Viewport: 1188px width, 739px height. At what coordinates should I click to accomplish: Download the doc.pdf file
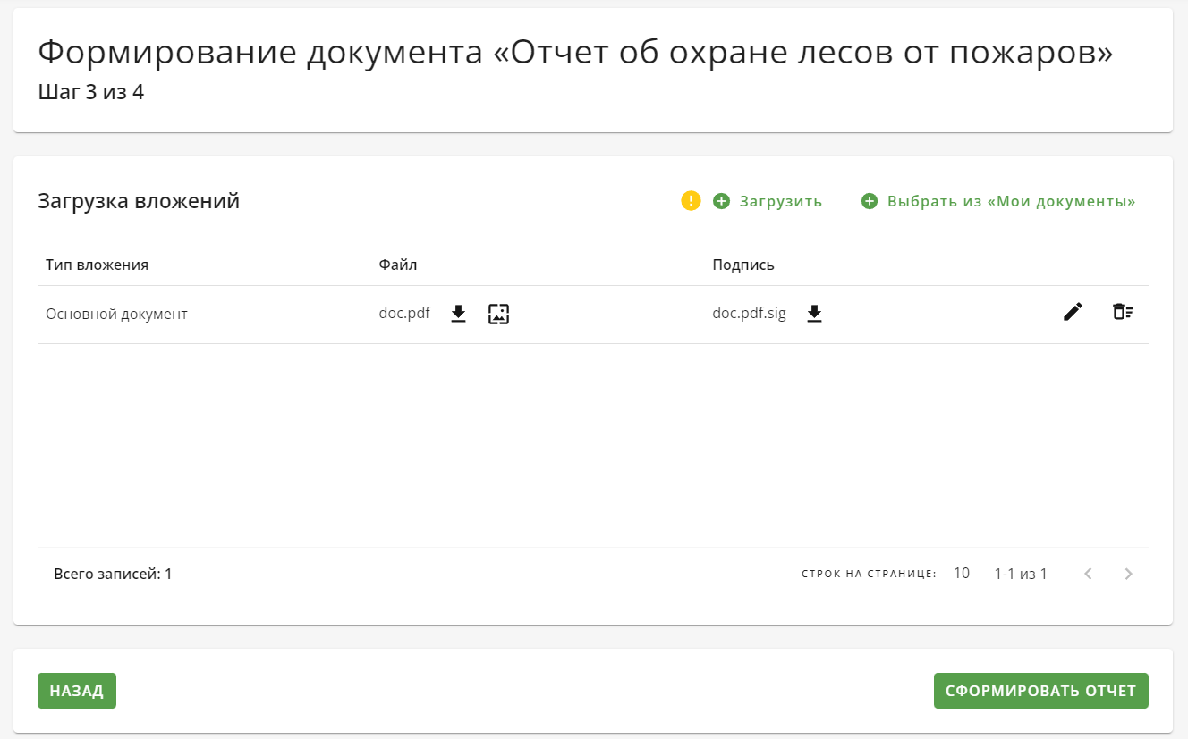coord(458,314)
